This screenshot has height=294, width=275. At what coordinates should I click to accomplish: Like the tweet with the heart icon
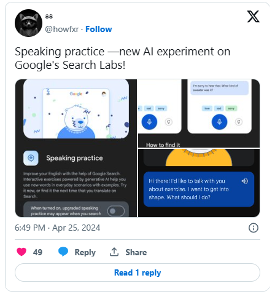click(x=21, y=252)
